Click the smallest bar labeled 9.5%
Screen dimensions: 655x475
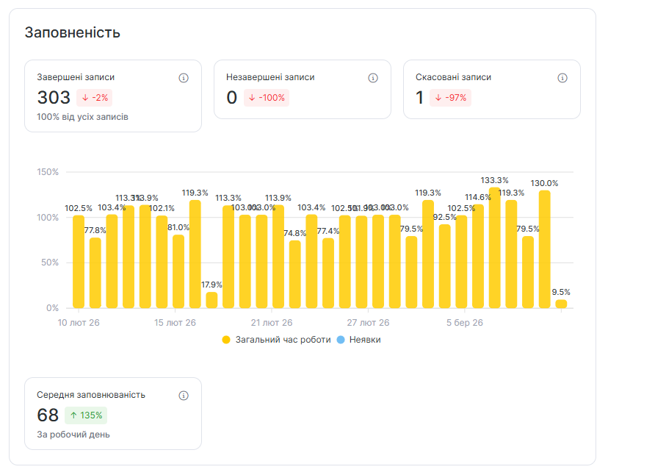tap(561, 304)
